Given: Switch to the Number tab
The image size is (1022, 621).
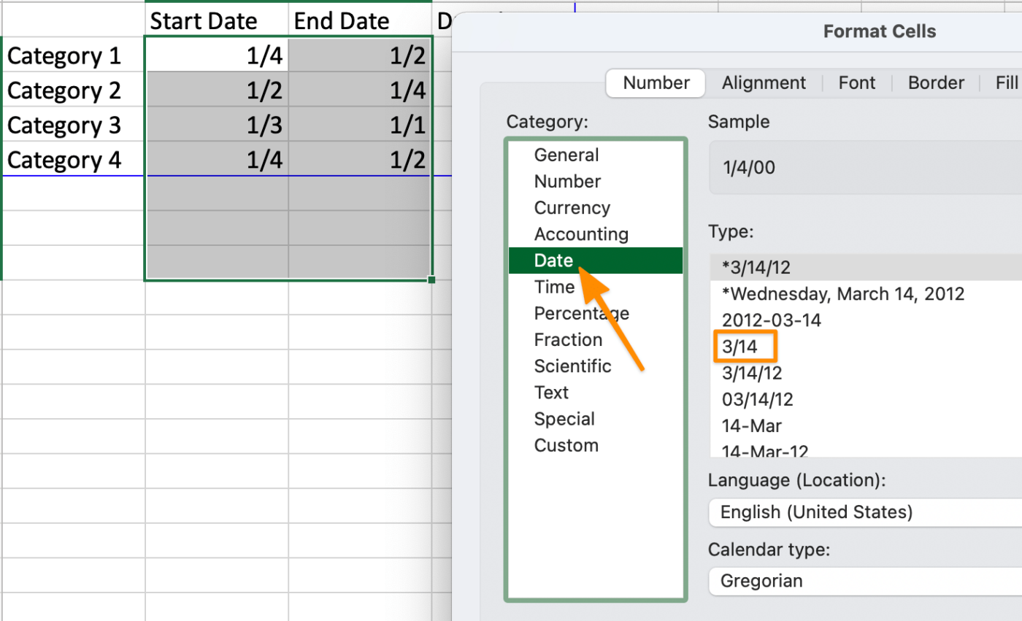Looking at the screenshot, I should [656, 83].
